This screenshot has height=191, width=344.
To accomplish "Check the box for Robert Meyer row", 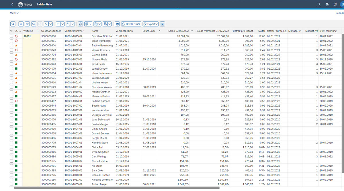I will coord(11,184).
